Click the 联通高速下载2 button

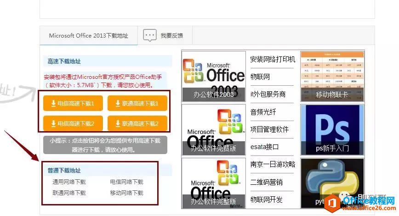pos(137,123)
